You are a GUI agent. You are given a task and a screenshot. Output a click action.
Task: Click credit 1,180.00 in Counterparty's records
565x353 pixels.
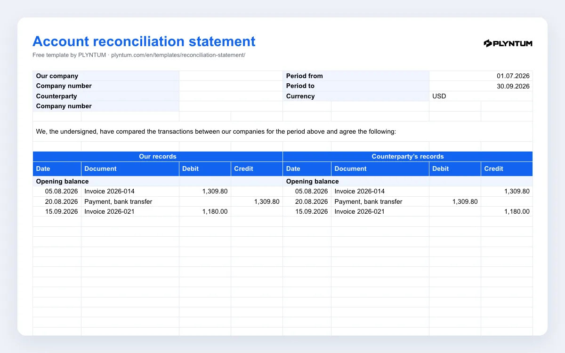[517, 212]
